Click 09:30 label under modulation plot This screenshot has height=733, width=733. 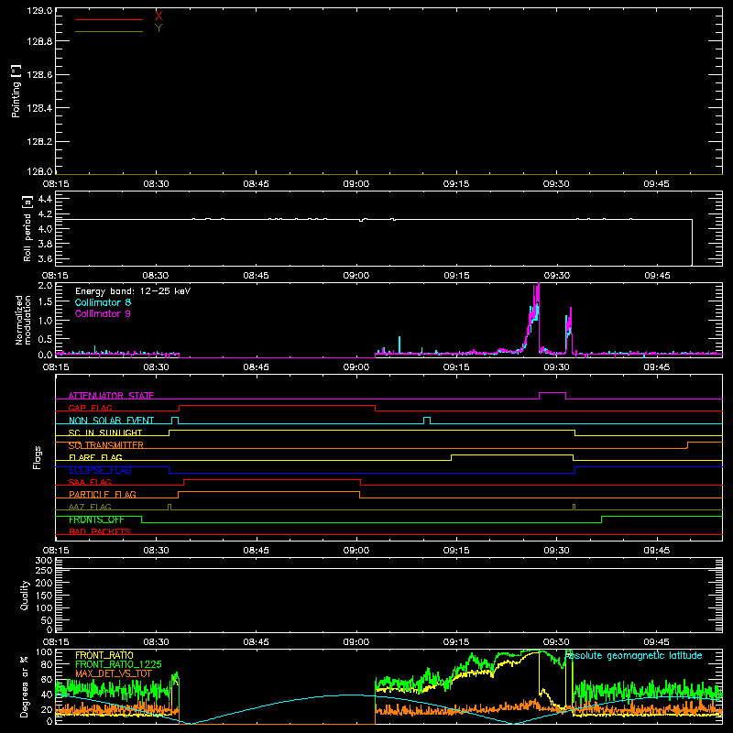(556, 367)
